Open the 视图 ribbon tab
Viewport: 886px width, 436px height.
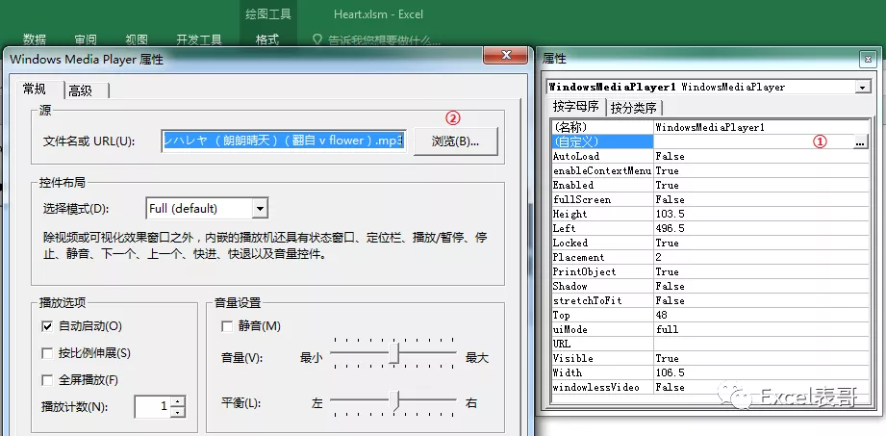tap(137, 40)
